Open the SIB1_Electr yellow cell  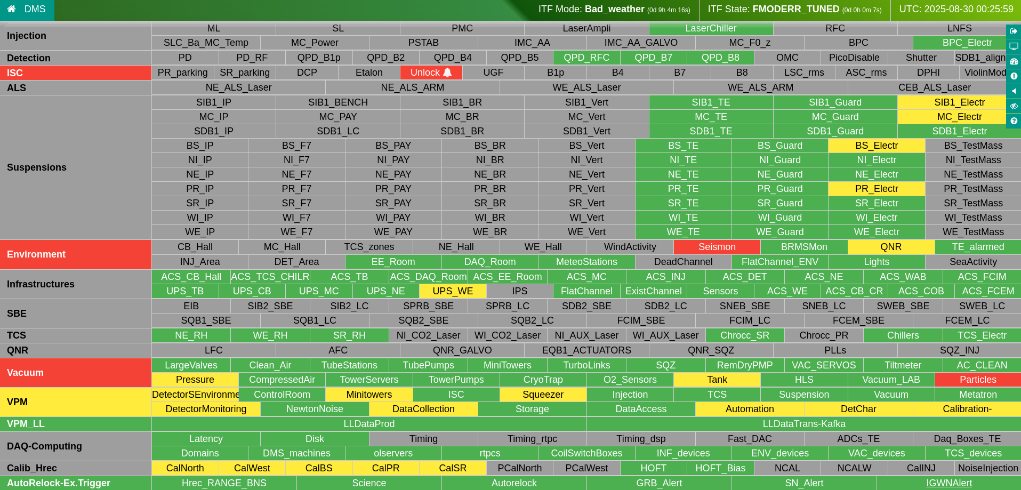pos(959,102)
